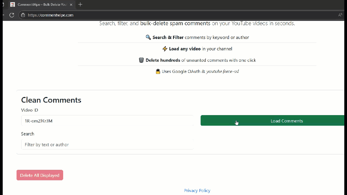Click the lightning bolt Load any video icon
Screen dimensions: 347x195
tap(165, 49)
